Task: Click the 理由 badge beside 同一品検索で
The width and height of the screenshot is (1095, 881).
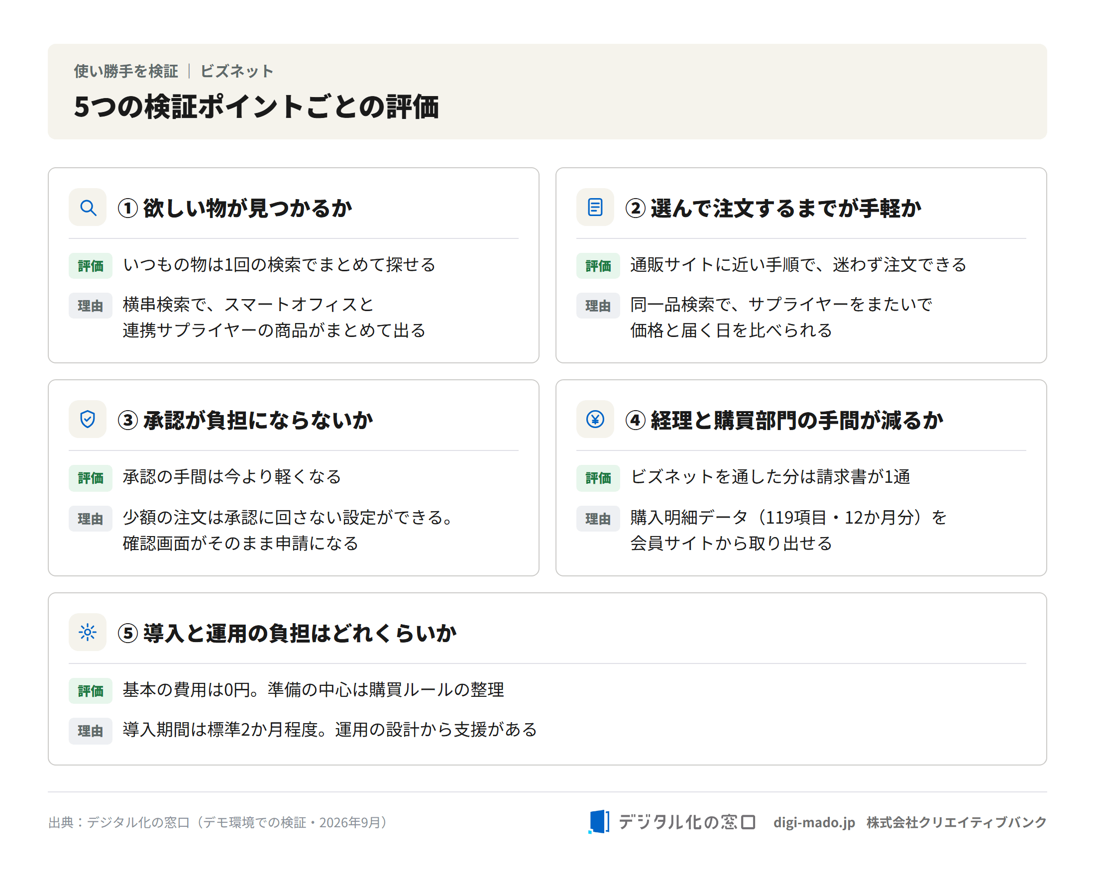Action: click(598, 306)
